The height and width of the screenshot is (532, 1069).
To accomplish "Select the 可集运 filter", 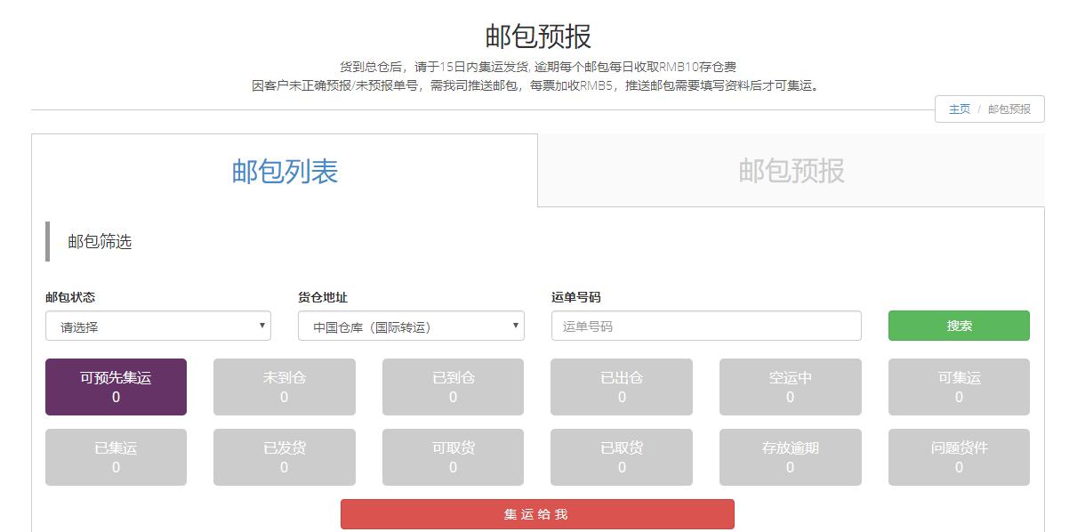I will (959, 387).
